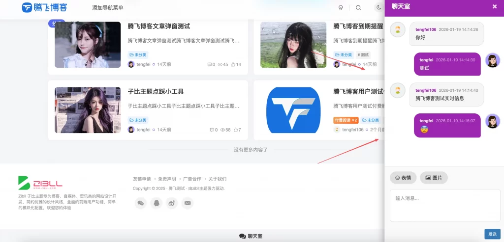Click tengfei106 avatar beside 腾飞博客测试实时信息
The image size is (504, 242).
pos(398,90)
